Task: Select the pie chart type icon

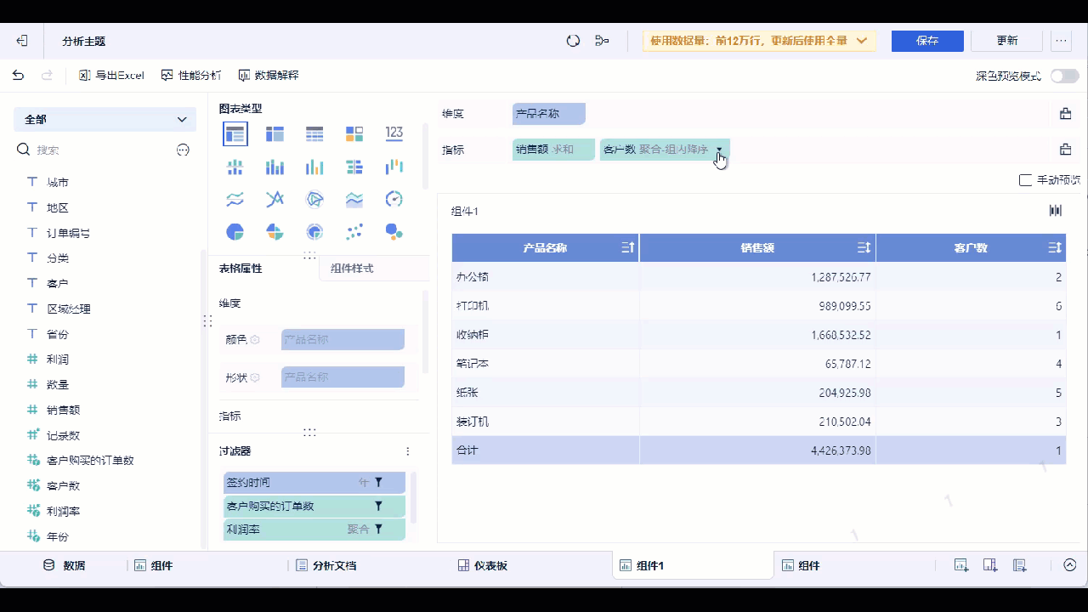Action: click(x=235, y=231)
